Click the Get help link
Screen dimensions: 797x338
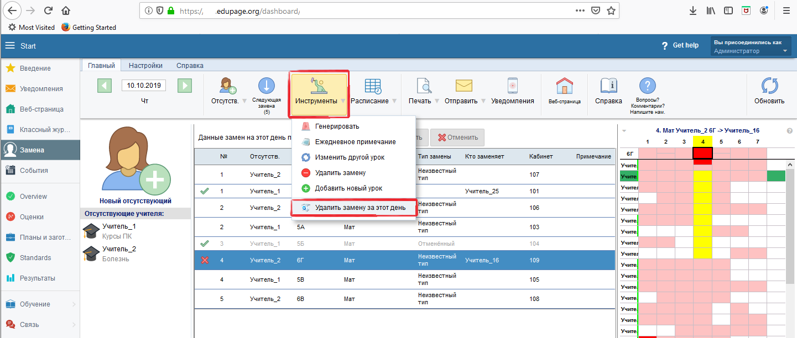tap(680, 45)
